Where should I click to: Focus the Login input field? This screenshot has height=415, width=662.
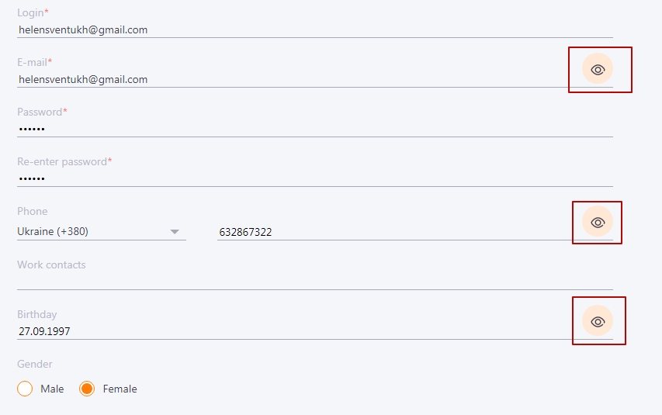pyautogui.click(x=315, y=30)
